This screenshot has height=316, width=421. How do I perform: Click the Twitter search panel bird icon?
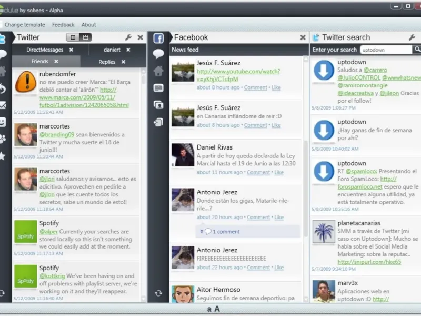tap(316, 37)
